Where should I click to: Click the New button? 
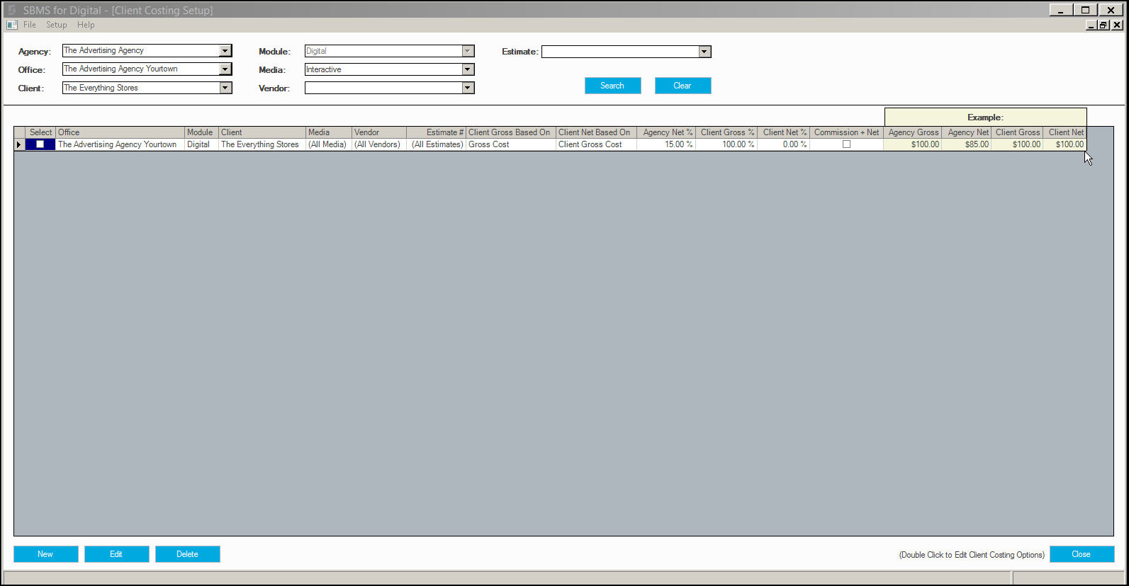pos(45,554)
